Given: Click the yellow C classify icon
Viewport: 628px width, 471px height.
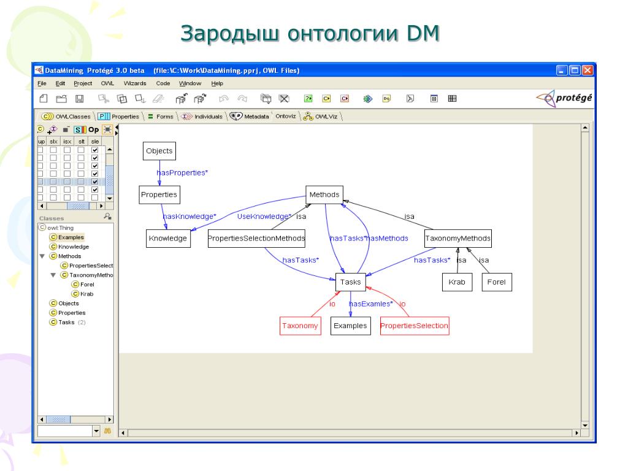Looking at the screenshot, I should point(326,99).
